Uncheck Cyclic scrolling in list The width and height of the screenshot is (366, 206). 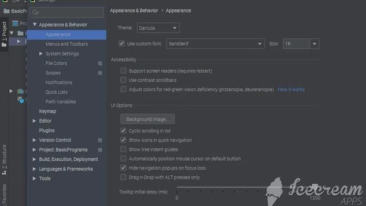[124, 130]
